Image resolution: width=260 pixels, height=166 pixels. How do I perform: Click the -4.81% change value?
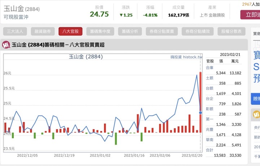click(x=150, y=15)
